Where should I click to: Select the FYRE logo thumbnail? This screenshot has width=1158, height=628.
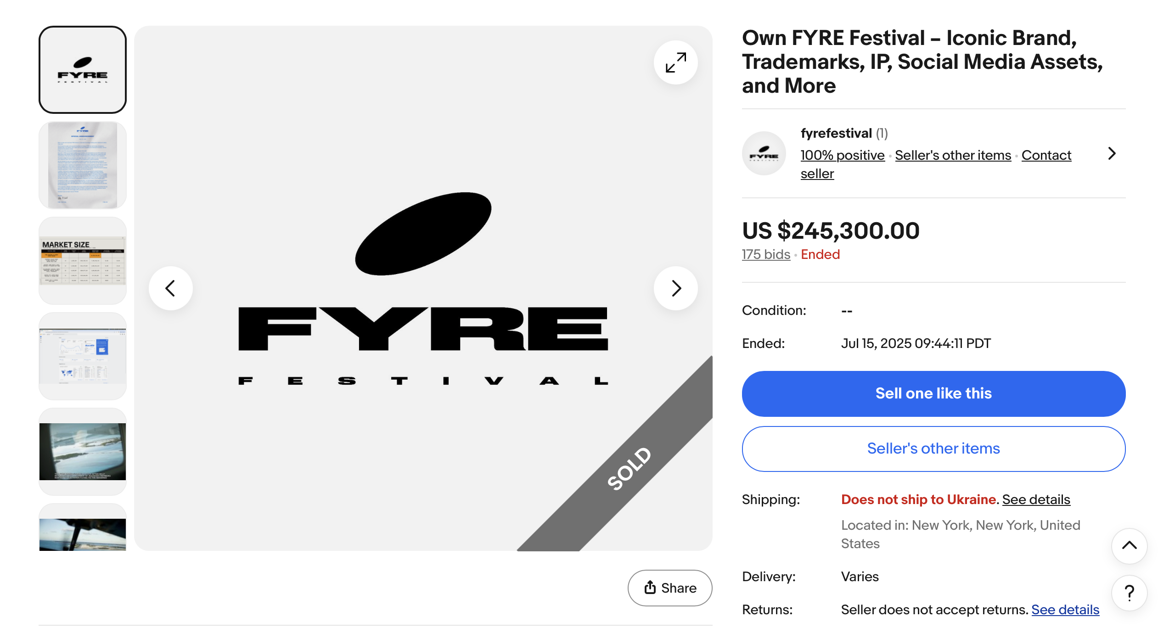tap(83, 70)
